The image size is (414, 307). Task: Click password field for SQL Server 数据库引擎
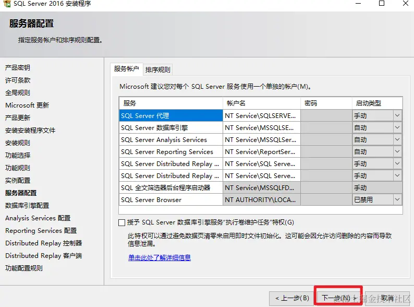pyautogui.click(x=326, y=128)
